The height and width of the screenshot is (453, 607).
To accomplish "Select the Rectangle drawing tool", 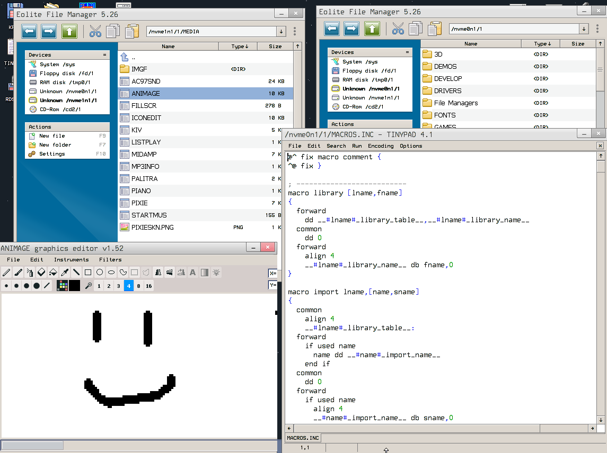I will (x=88, y=273).
